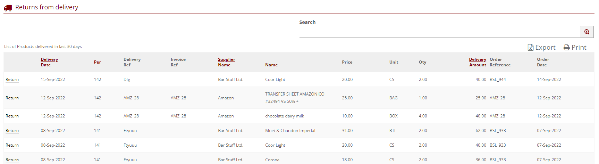Click the Print label text
Screen dimensions: 599x164
[579, 47]
